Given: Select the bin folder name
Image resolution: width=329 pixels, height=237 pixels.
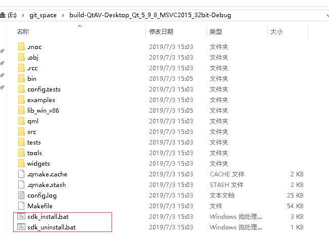Looking at the screenshot, I should click(32, 79).
